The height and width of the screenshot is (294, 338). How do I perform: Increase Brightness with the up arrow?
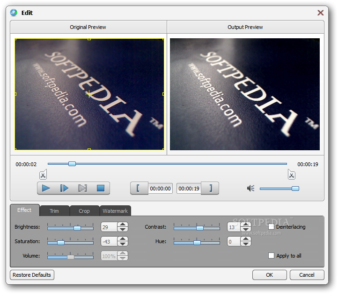(x=123, y=224)
